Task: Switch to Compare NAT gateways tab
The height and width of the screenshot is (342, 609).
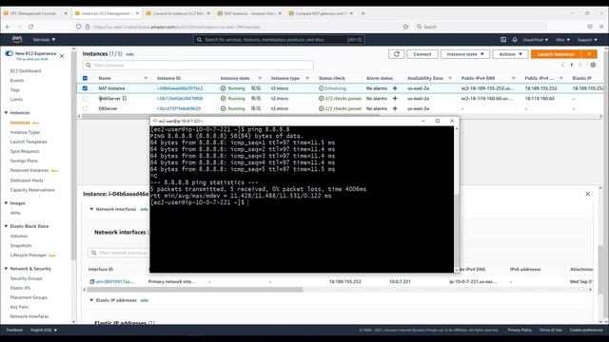Action: pos(321,13)
